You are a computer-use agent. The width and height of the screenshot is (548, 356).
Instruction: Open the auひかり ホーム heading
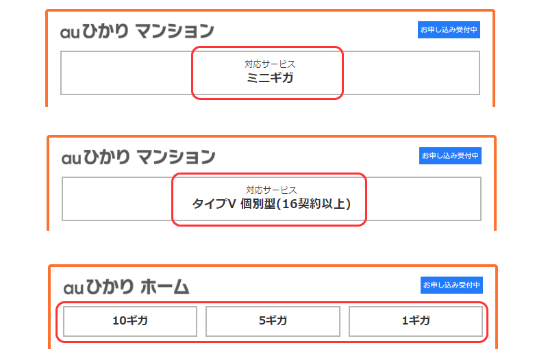pos(126,287)
